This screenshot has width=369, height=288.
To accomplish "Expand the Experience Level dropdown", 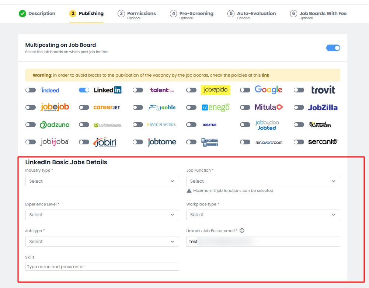I will [102, 215].
